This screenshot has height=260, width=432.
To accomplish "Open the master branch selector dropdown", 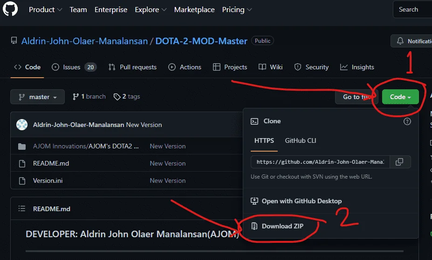I will (x=37, y=97).
